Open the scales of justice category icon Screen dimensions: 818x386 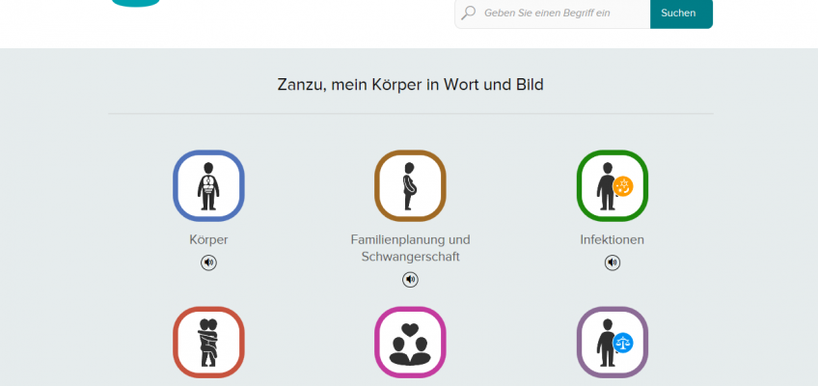(x=612, y=343)
